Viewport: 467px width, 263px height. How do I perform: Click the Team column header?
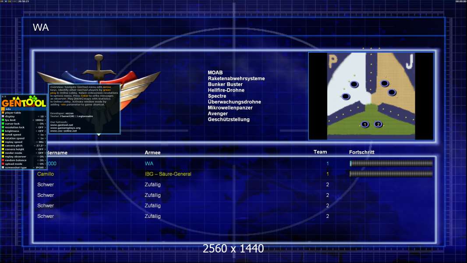pyautogui.click(x=320, y=152)
